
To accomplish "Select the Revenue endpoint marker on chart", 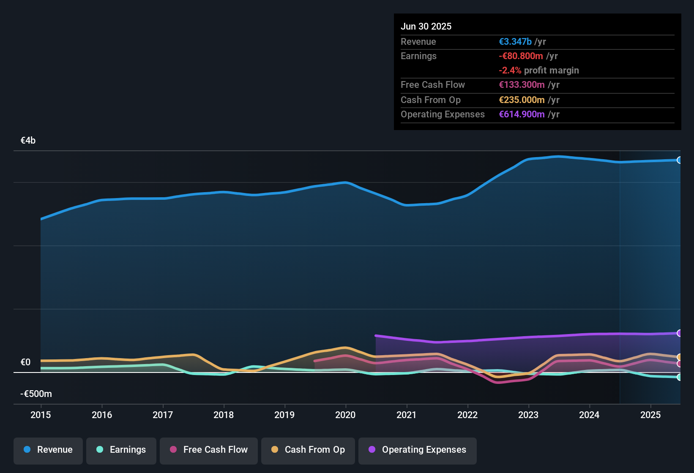I will point(679,160).
